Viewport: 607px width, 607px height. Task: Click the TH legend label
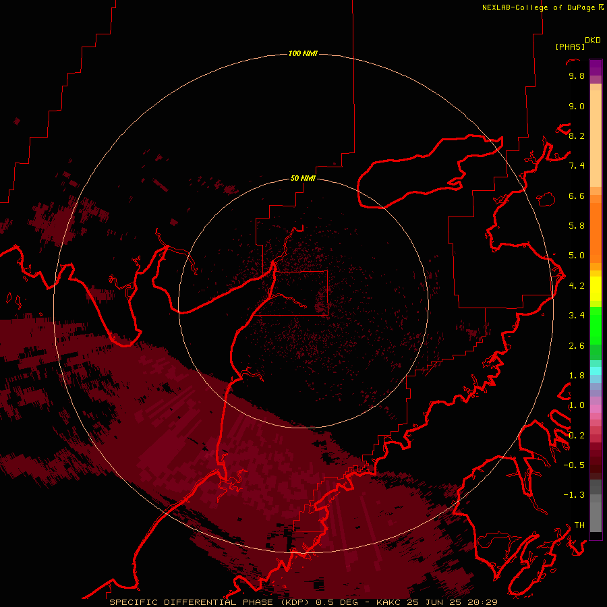(579, 525)
